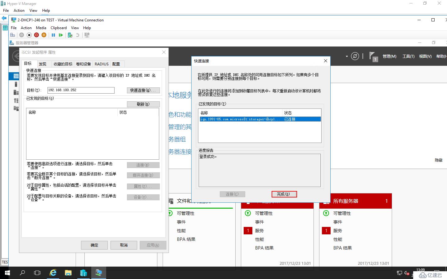This screenshot has height=279, width=447.
Task: Select Local Server sidebar icon
Action: pyautogui.click(x=16, y=84)
